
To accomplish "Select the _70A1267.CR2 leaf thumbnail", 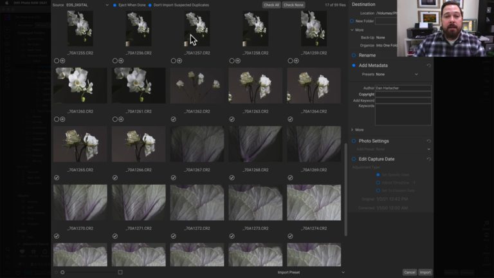I will [x=197, y=144].
